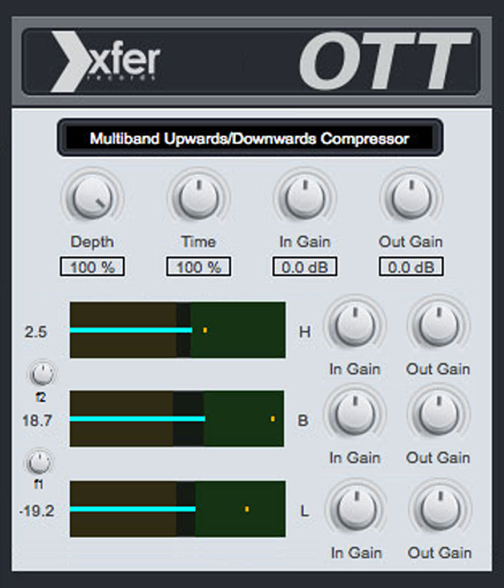
Task: Click the orange marker in the B meter
Action: (x=273, y=419)
